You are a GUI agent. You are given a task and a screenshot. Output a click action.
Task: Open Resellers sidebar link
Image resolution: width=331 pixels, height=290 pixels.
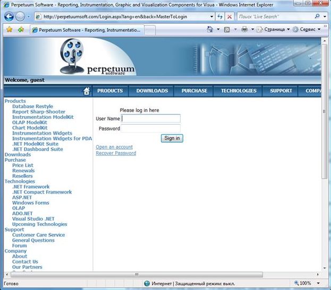22,176
